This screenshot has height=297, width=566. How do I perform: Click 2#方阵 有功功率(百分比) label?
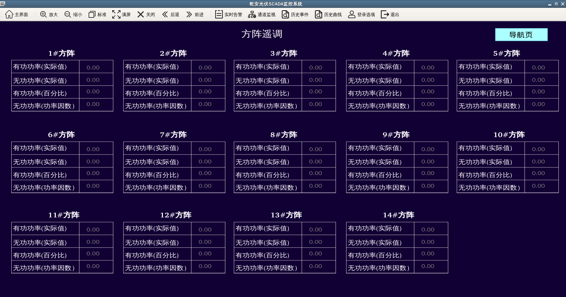152,93
